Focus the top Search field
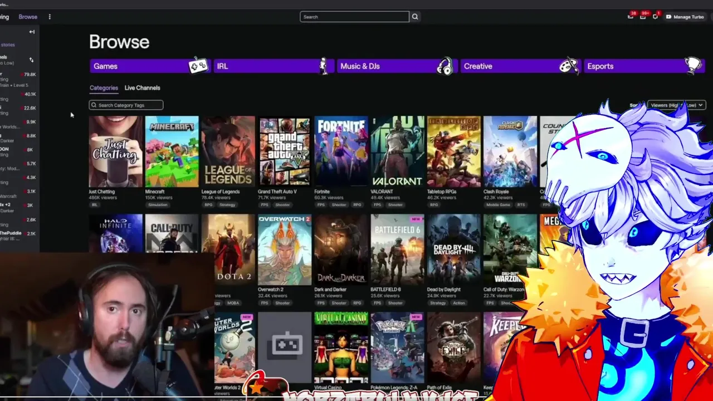 (354, 17)
